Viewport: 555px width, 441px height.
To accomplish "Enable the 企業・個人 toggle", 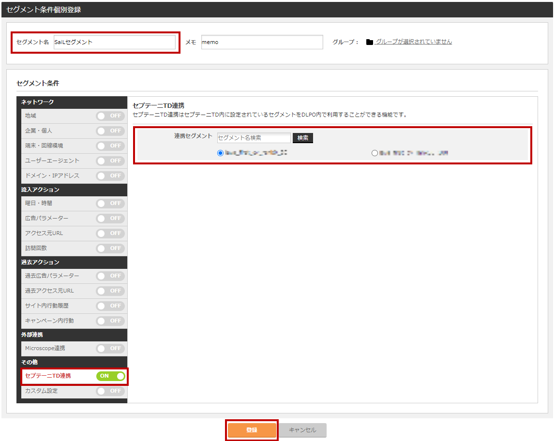I will tap(110, 131).
